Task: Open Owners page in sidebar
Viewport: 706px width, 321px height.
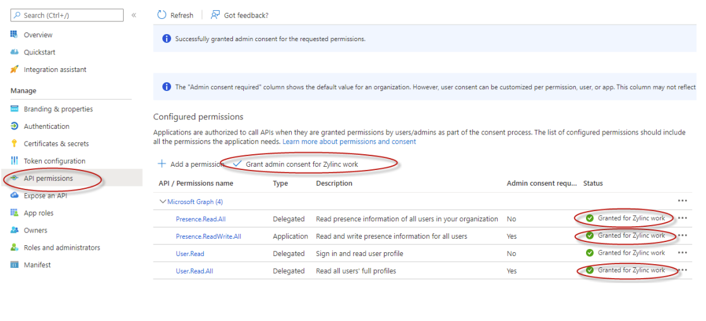Action: point(35,230)
